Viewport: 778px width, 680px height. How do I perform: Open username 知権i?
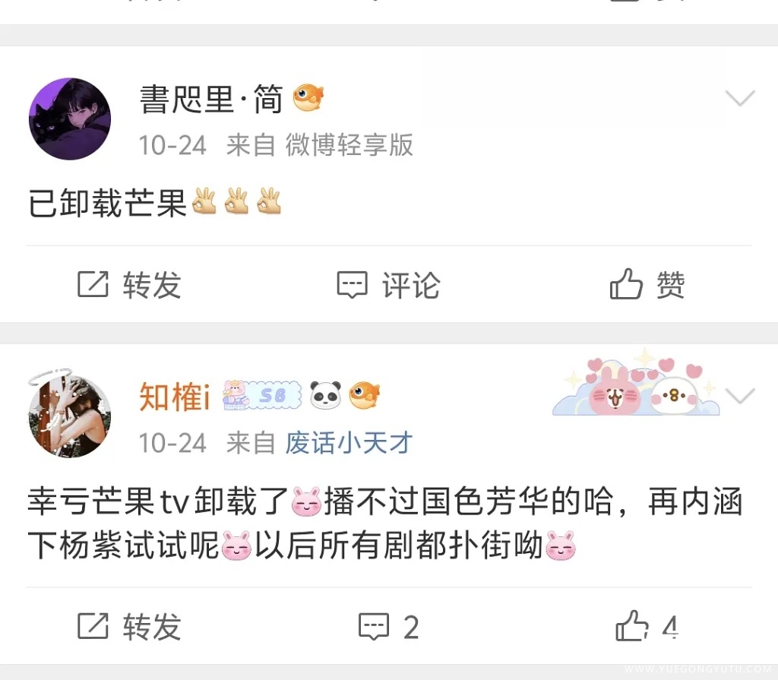[175, 396]
